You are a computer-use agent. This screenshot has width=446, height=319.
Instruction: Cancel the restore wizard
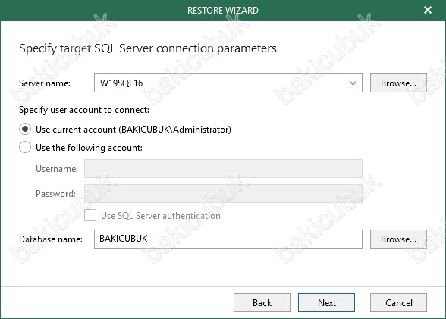(398, 303)
